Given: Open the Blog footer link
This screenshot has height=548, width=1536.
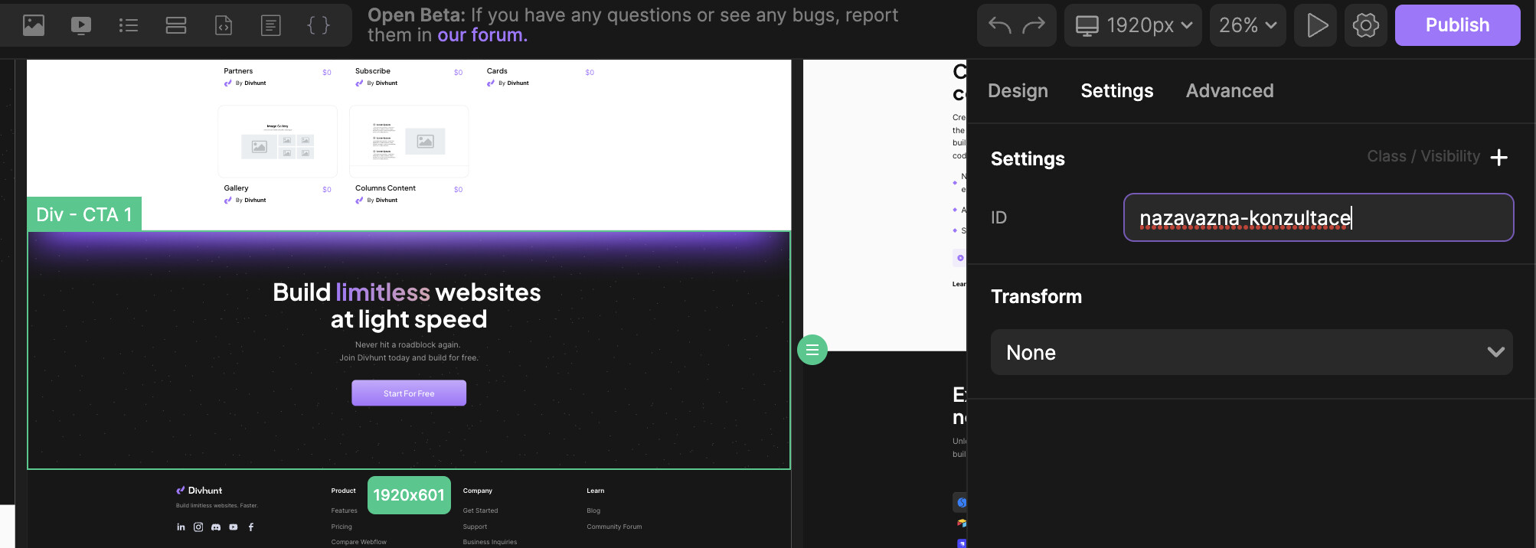Looking at the screenshot, I should (593, 510).
